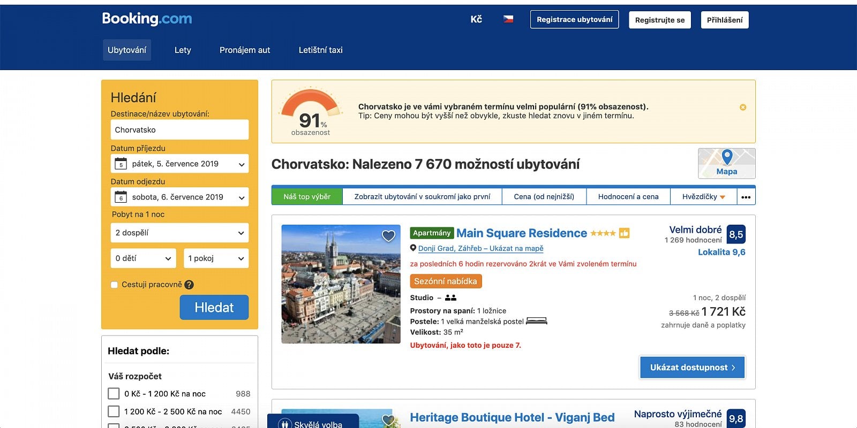Click the double bed icon
The image size is (857, 428).
[537, 322]
